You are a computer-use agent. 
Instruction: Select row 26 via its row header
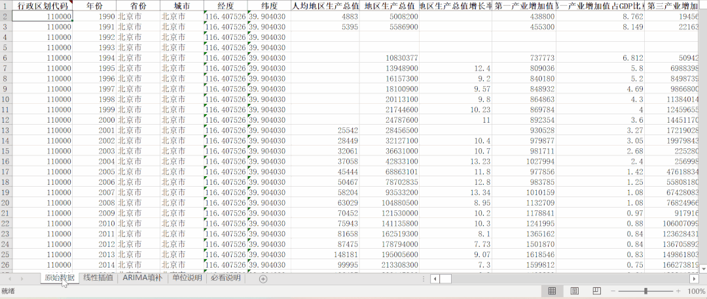click(5, 265)
